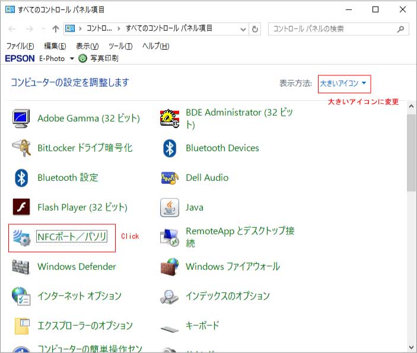Click the Dell Audio text link
The height and width of the screenshot is (353, 417).
(207, 177)
